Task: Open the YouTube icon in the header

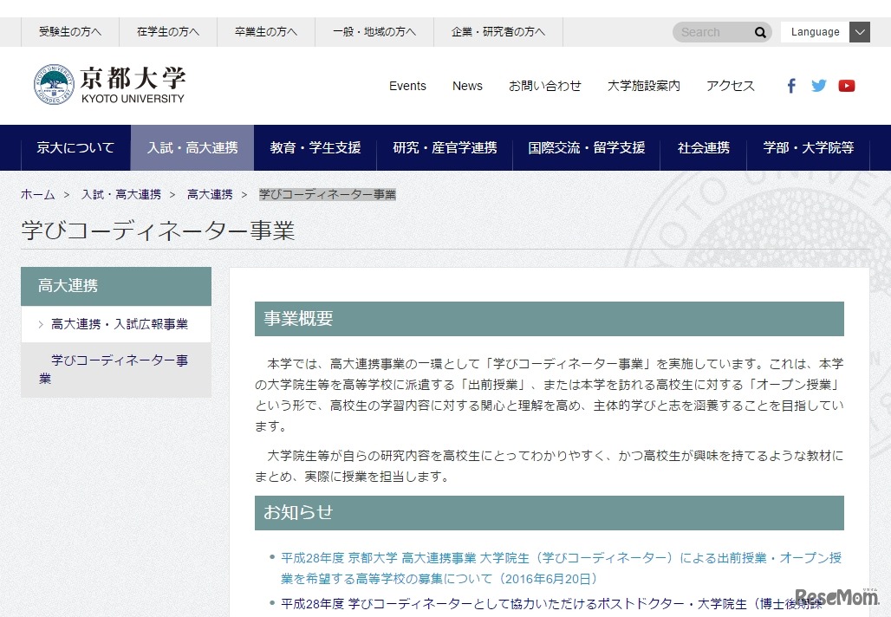Action: point(847,86)
